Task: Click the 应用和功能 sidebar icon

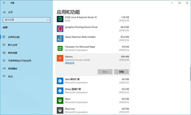Action: [4, 37]
